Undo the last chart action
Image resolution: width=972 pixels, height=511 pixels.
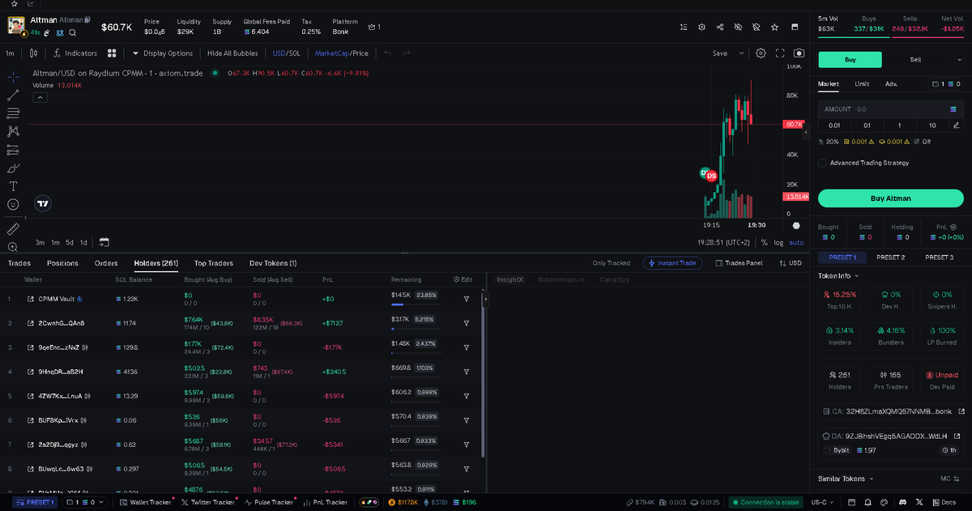pos(387,53)
